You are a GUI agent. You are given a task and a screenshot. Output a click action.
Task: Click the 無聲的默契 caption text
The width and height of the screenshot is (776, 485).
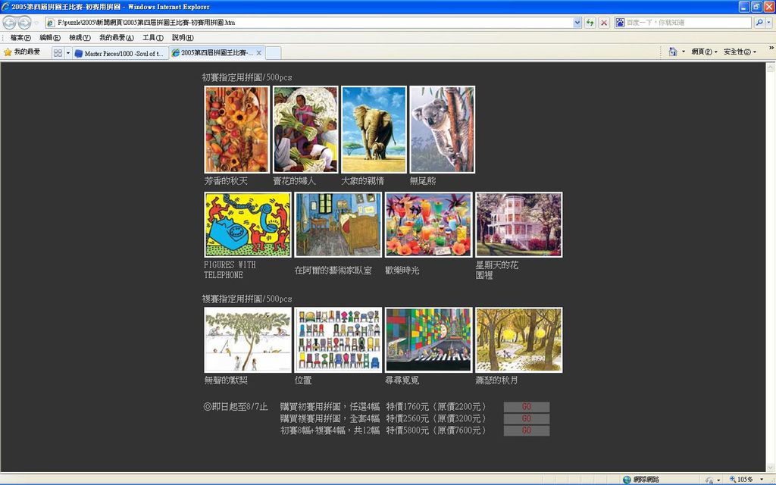[x=226, y=380]
